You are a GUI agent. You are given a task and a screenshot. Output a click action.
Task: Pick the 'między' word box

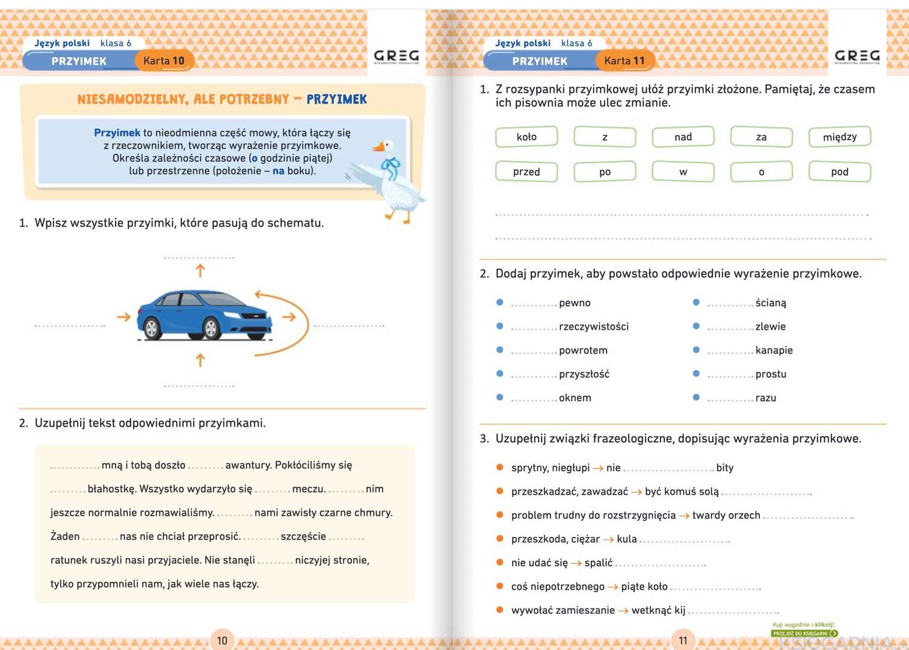(839, 137)
